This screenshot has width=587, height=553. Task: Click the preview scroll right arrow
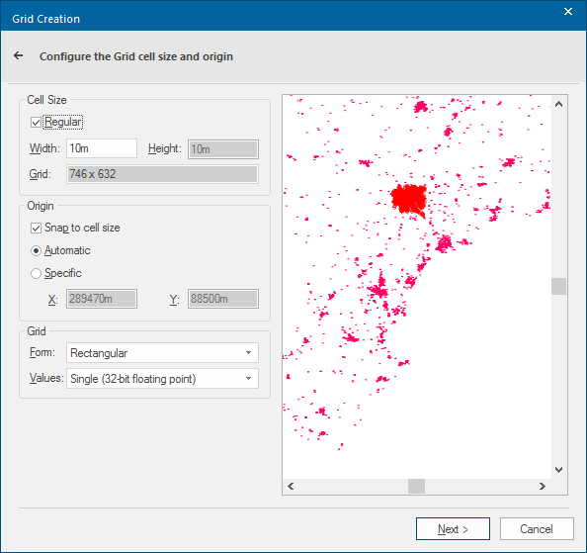pos(543,487)
